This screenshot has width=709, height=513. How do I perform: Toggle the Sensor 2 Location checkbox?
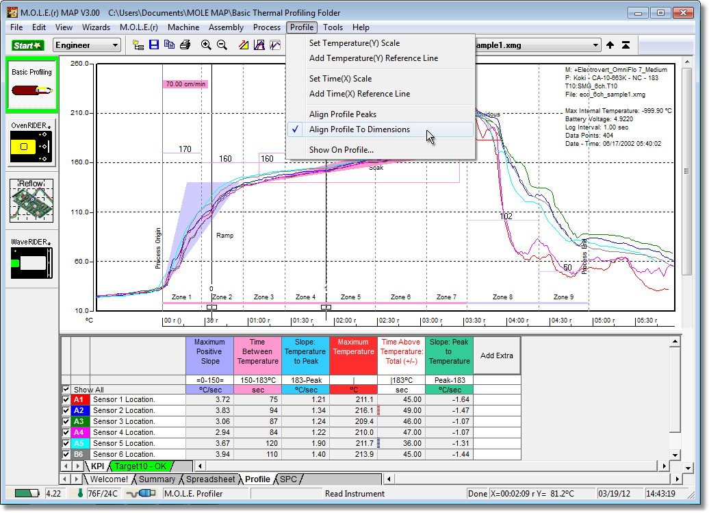coord(66,410)
